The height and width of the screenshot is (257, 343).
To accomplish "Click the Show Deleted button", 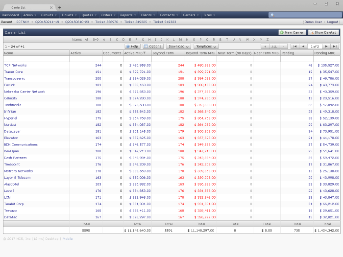I will point(323,32).
